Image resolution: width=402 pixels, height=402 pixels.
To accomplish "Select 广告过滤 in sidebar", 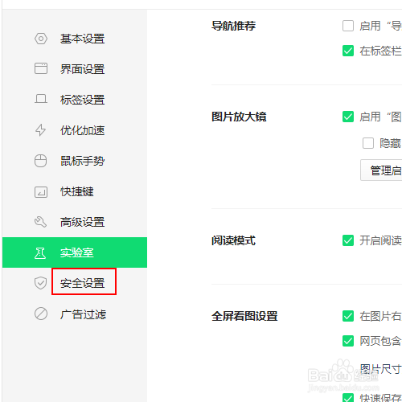I will coord(83,314).
